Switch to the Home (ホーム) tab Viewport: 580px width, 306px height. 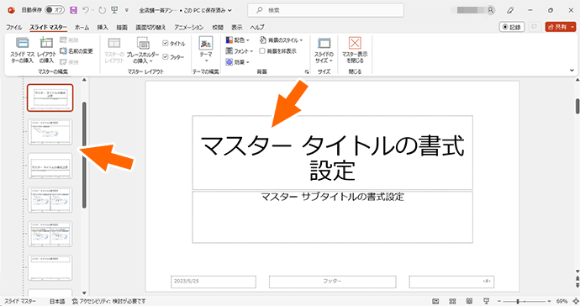pos(82,28)
